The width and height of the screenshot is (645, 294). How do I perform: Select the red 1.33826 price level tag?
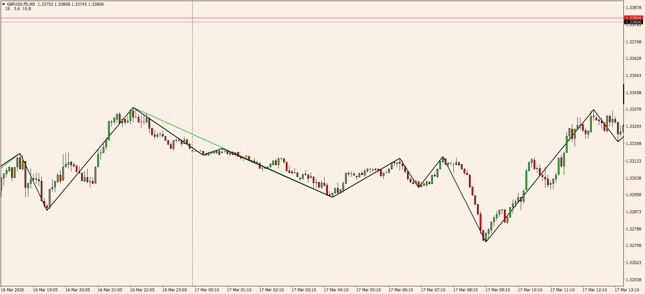(633, 18)
